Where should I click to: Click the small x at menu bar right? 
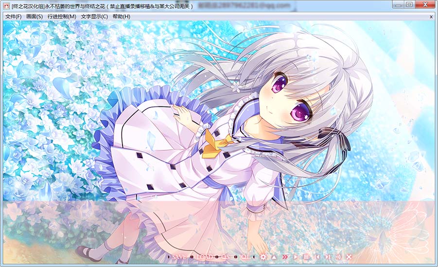click(431, 17)
